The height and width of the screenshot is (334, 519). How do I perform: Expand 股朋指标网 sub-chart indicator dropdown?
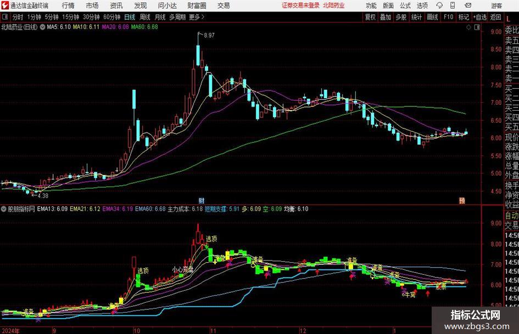pyautogui.click(x=4, y=209)
